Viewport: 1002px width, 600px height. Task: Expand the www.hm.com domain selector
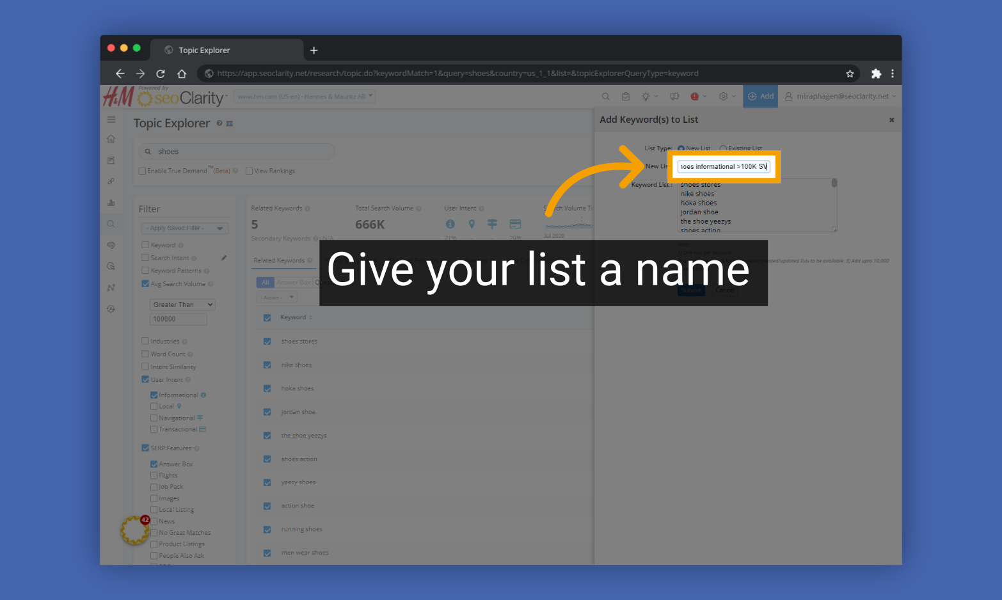(x=370, y=96)
